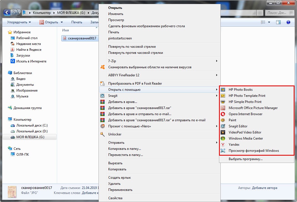Click the Избранное star icon
The image size is (297, 202).
click(x=10, y=32)
